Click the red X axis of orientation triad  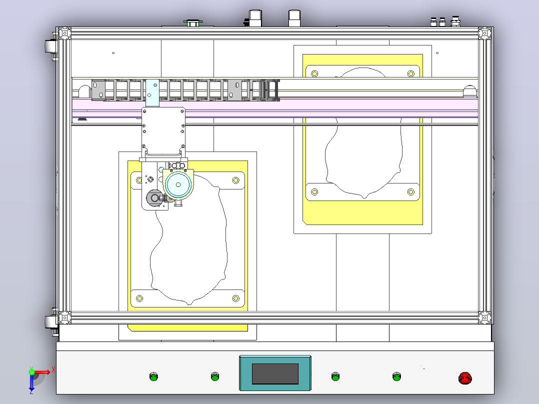[43, 371]
